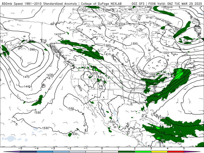204x153 pixels.
Task: Click the '850mb Speed 1981-2010 Standardized Anomaly' title
Action: point(39,4)
